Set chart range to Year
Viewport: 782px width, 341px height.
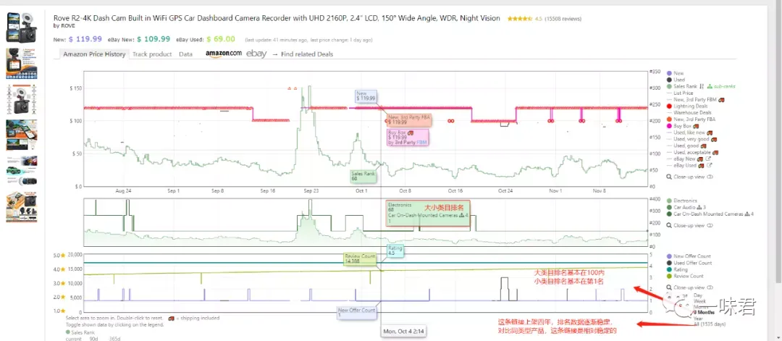tap(698, 318)
